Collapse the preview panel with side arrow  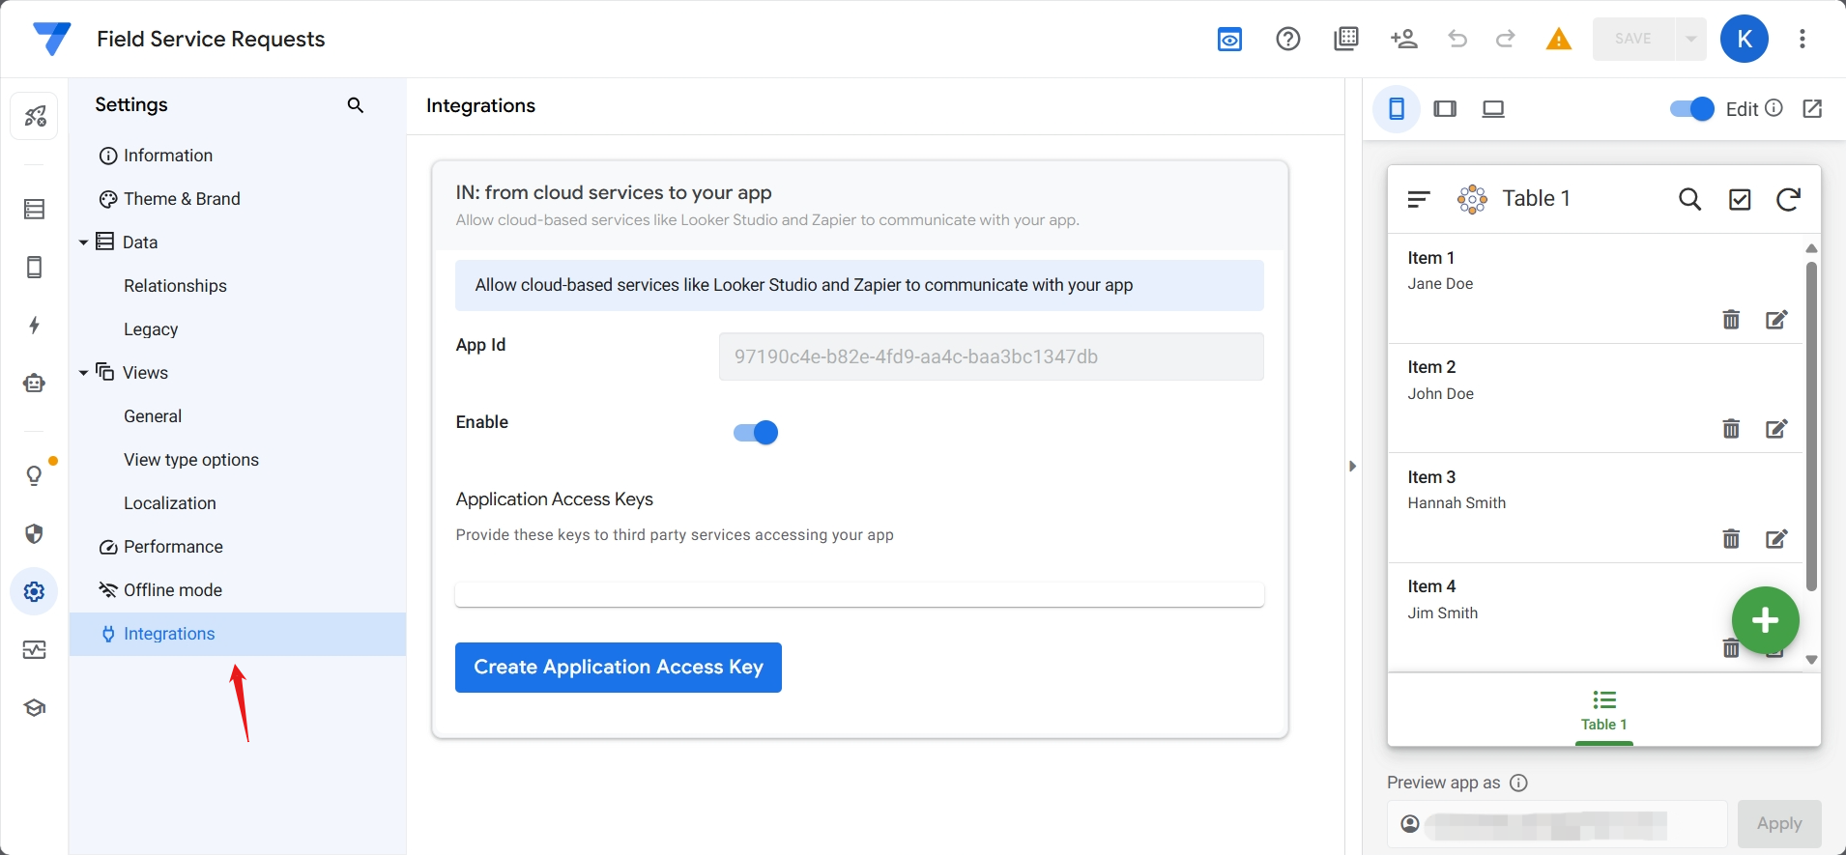(x=1352, y=467)
